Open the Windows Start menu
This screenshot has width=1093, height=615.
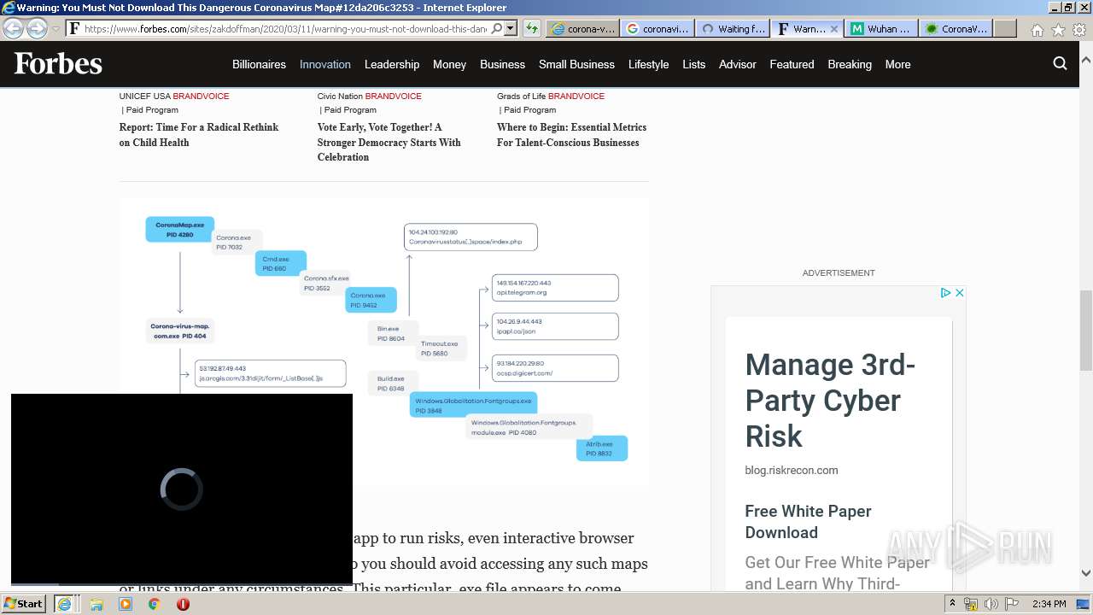(x=24, y=604)
